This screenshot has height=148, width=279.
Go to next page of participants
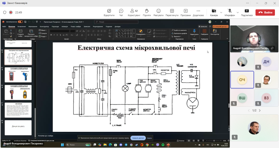(x=260, y=111)
